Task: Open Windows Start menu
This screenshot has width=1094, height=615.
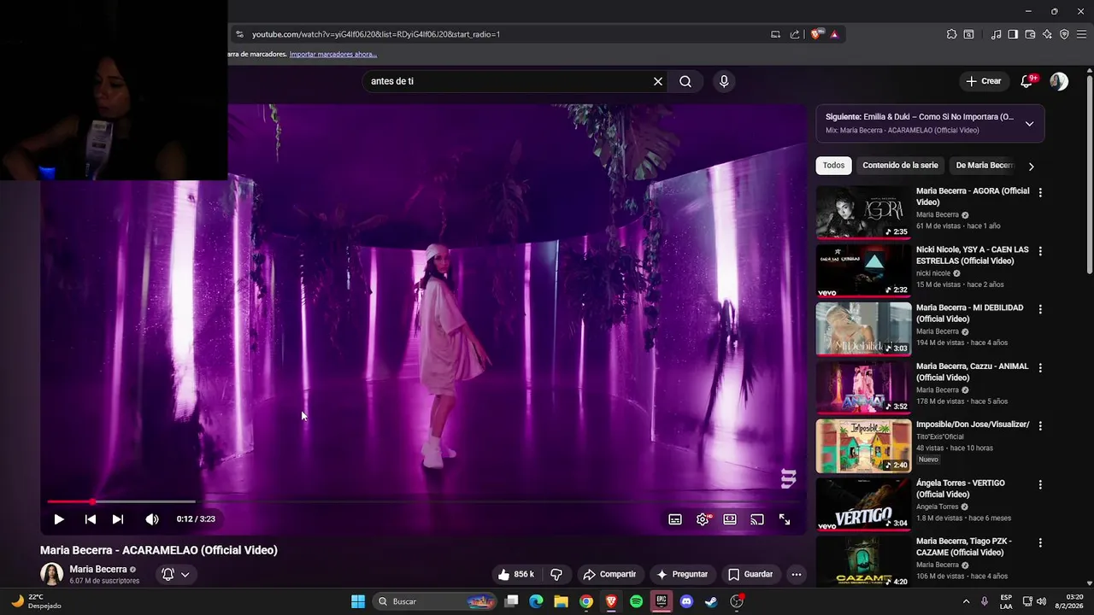Action: coord(358,601)
